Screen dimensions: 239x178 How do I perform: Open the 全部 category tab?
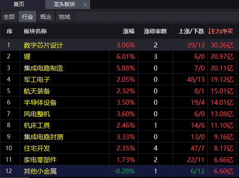pos(9,17)
